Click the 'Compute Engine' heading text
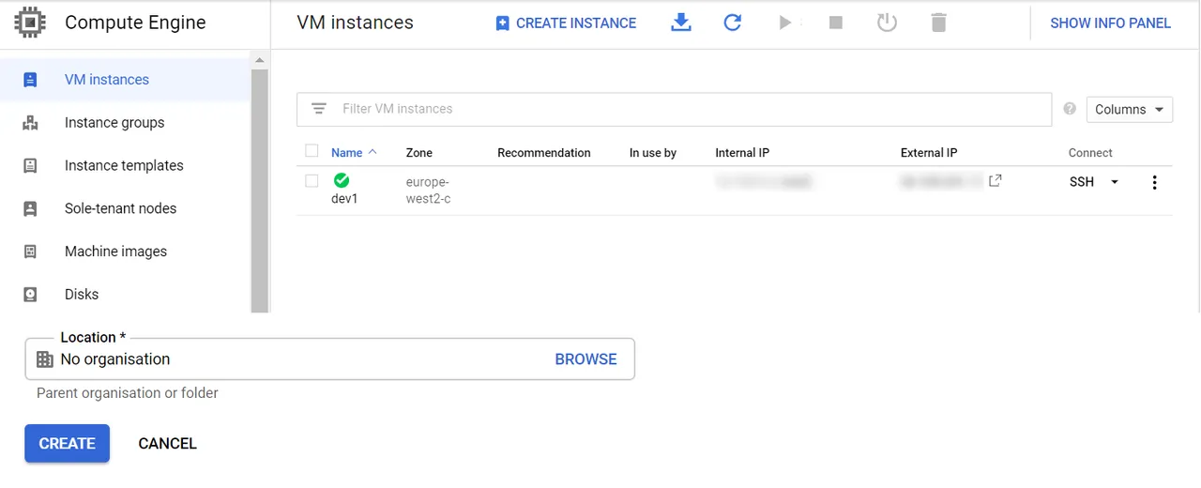The width and height of the screenshot is (1201, 488). 135,23
